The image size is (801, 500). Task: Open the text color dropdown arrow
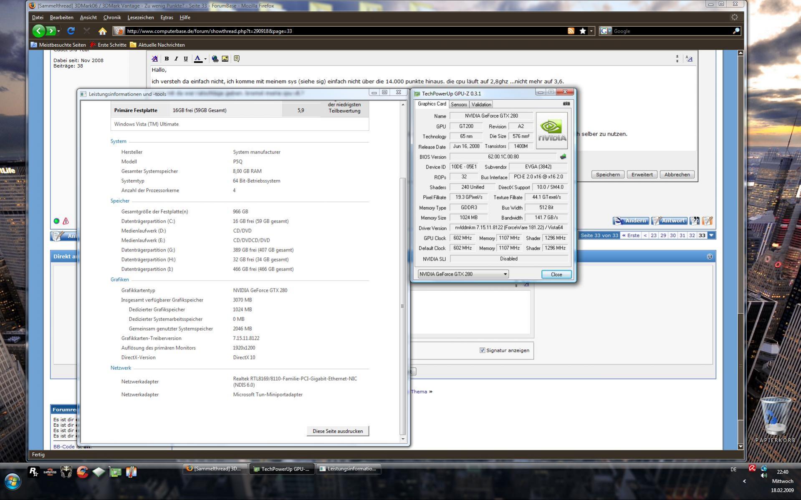pos(205,59)
